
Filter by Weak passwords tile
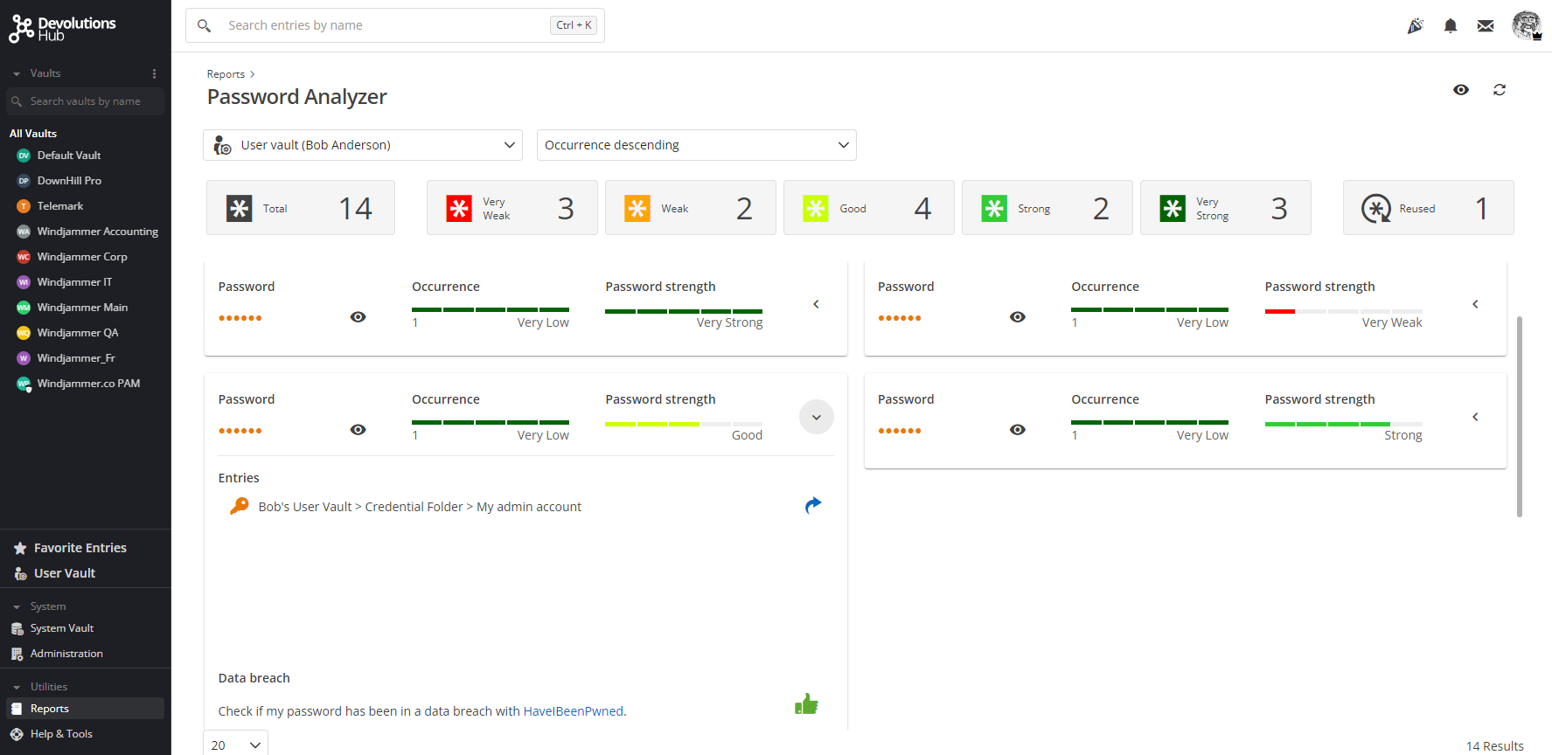pos(691,208)
